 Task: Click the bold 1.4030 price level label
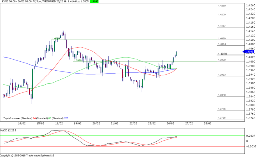tap(222, 54)
